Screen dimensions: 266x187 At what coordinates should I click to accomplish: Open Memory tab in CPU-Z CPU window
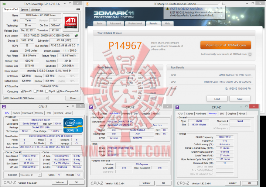pos(39,113)
